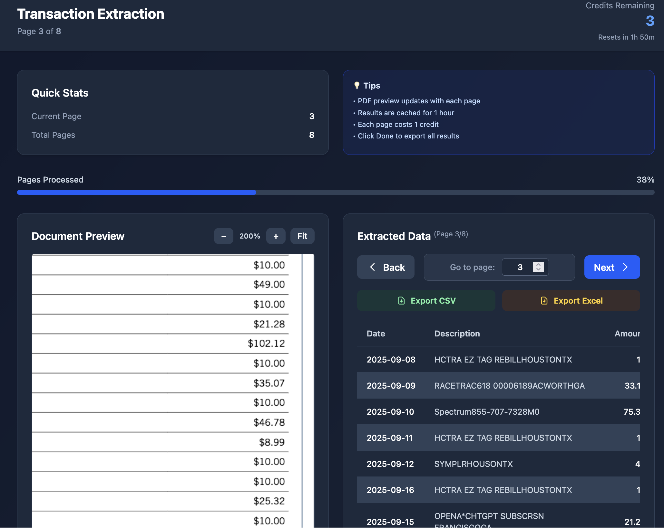Export results as Excel
The image size is (664, 528).
pyautogui.click(x=571, y=301)
